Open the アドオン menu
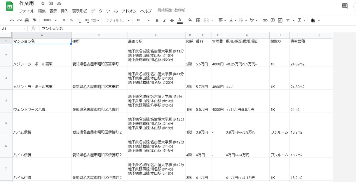 [x=129, y=11]
